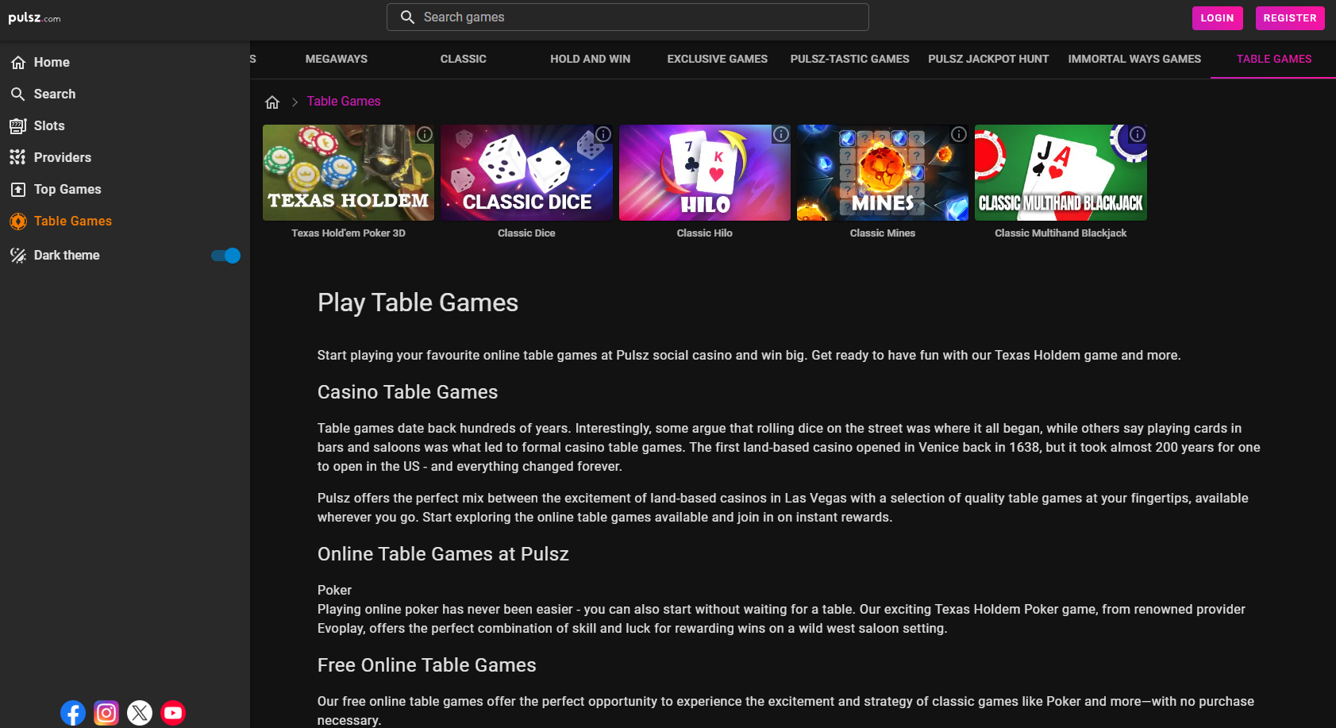Select the Hold and Win tab
The height and width of the screenshot is (728, 1336).
coord(590,60)
